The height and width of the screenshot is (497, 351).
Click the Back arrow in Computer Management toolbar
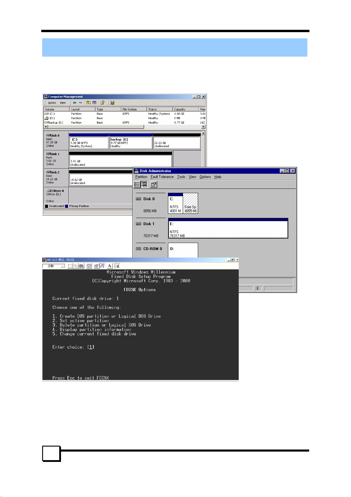click(x=75, y=103)
